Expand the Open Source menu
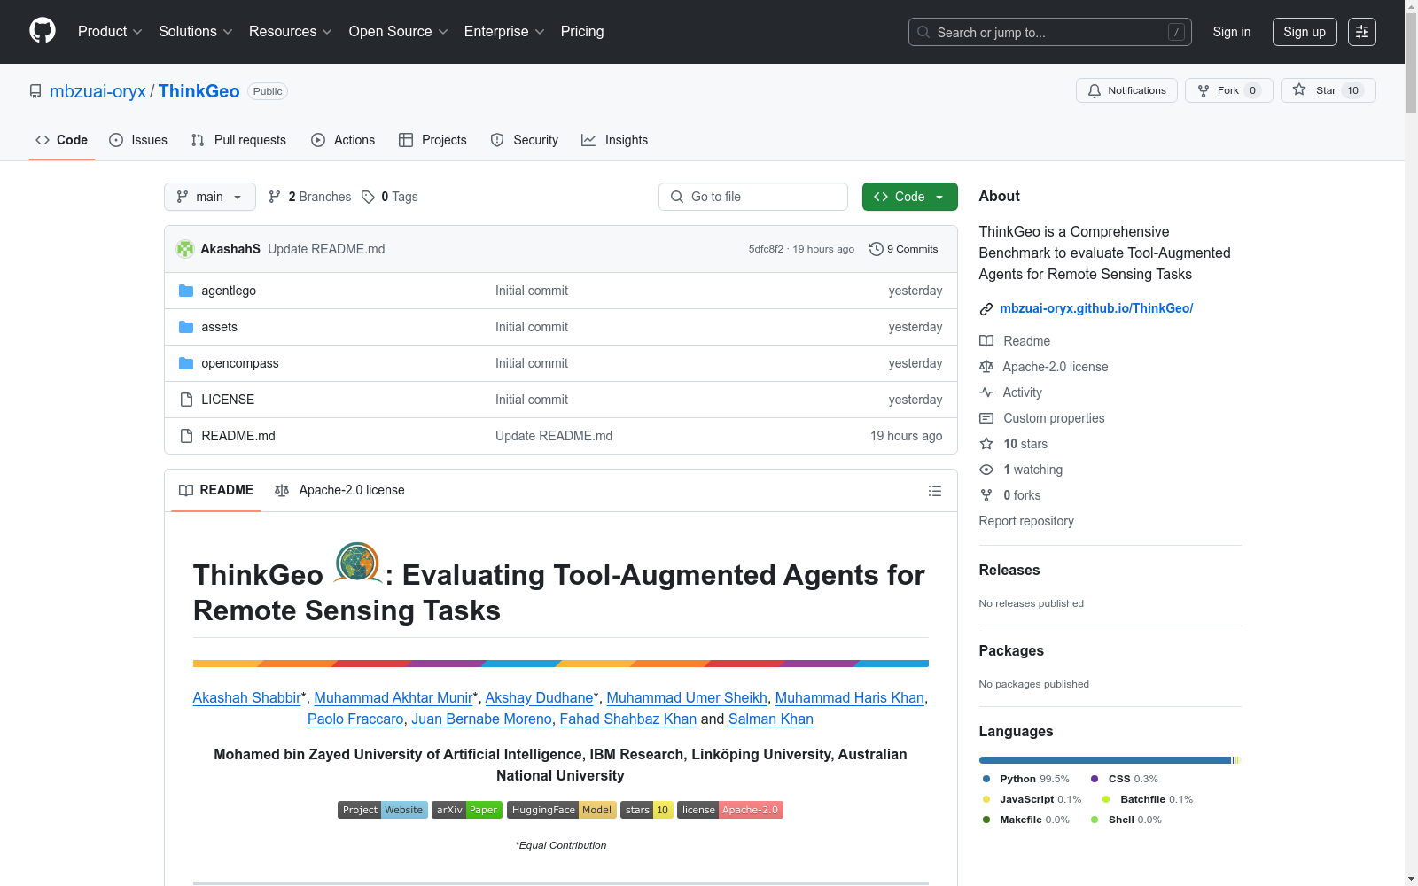Screen dimensions: 1418x886 [399, 32]
